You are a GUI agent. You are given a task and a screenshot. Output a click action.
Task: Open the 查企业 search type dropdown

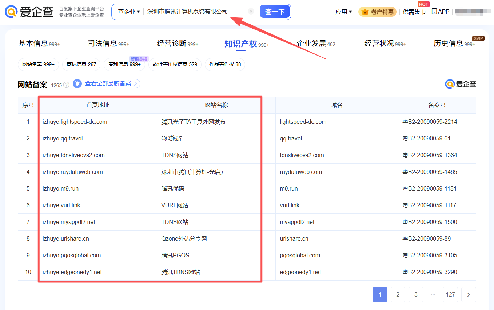point(128,11)
